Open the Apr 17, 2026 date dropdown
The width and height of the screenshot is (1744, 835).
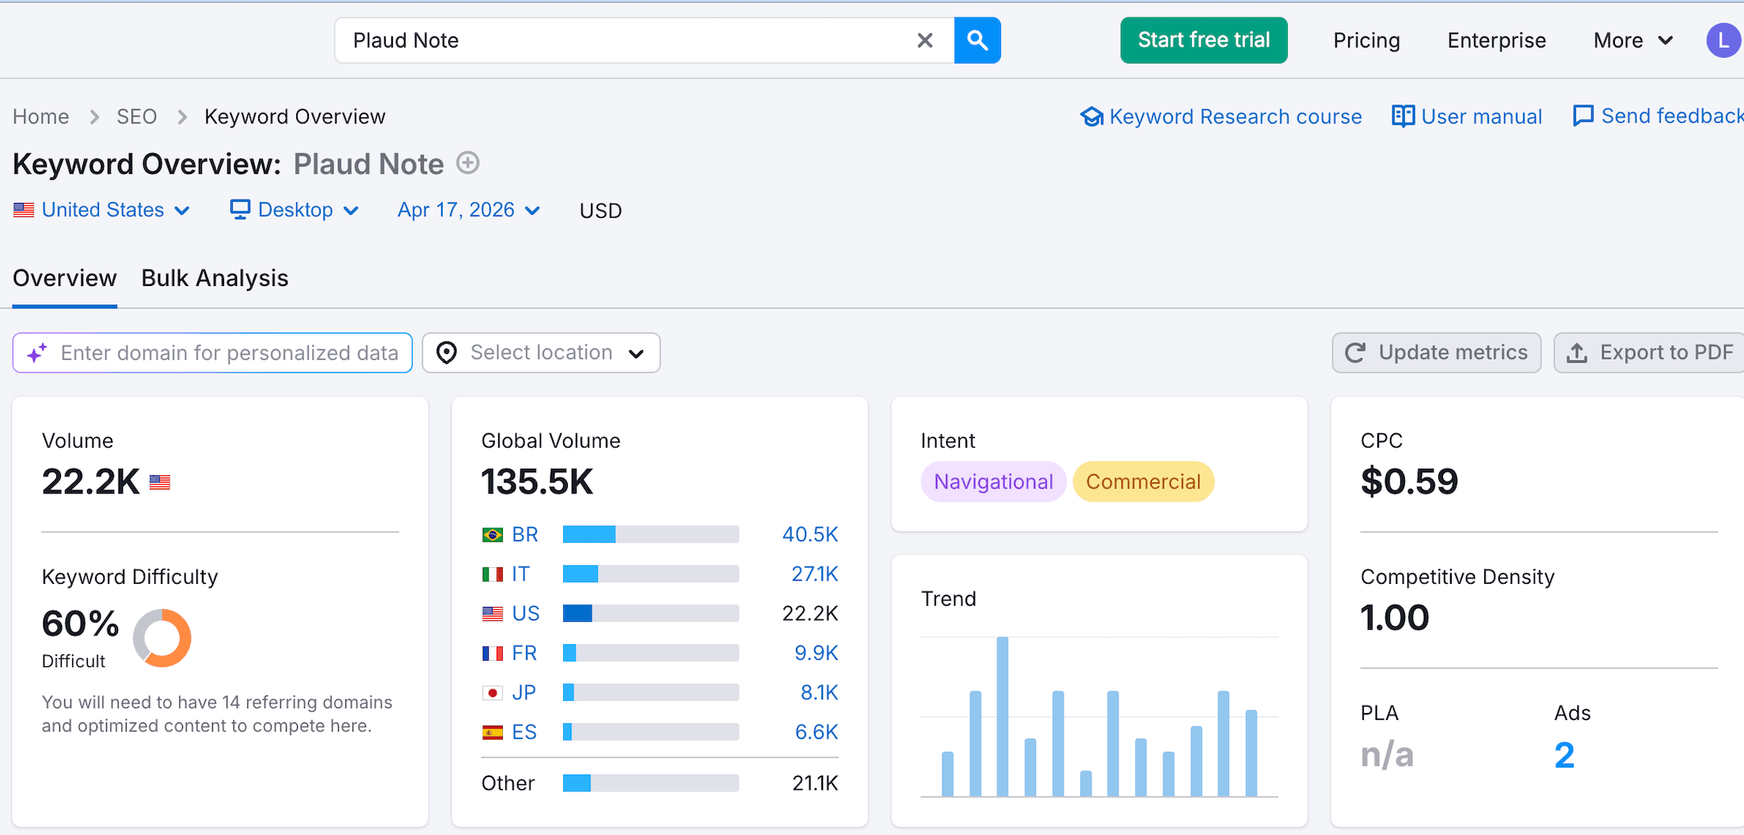pos(469,210)
